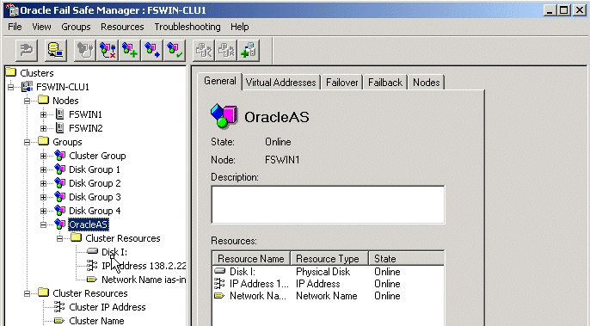Click inside the Description text box
This screenshot has height=326, width=590.
click(328, 205)
